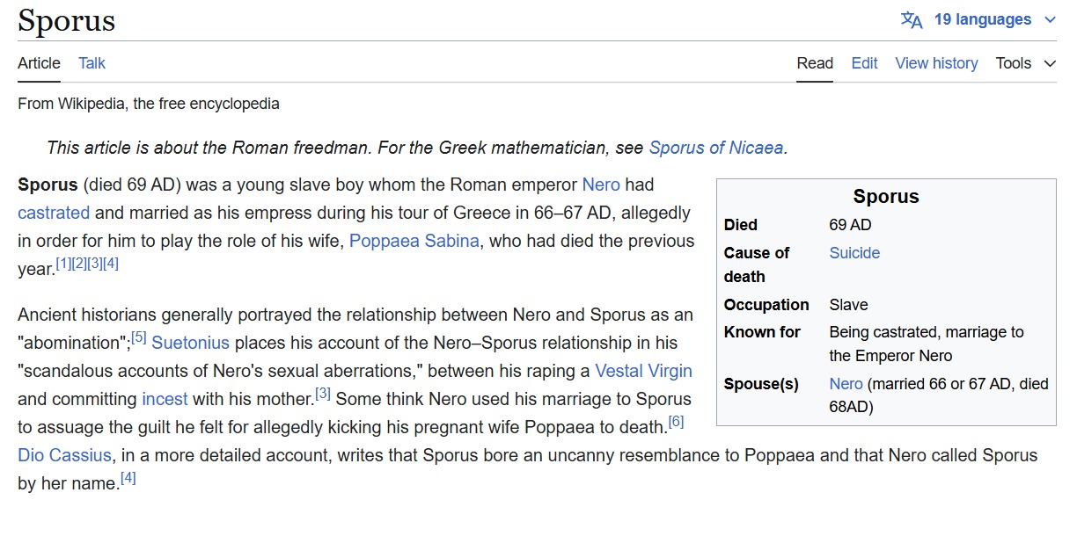1077x536 pixels.
Task: Open the Vestal Virgin link
Action: click(643, 371)
